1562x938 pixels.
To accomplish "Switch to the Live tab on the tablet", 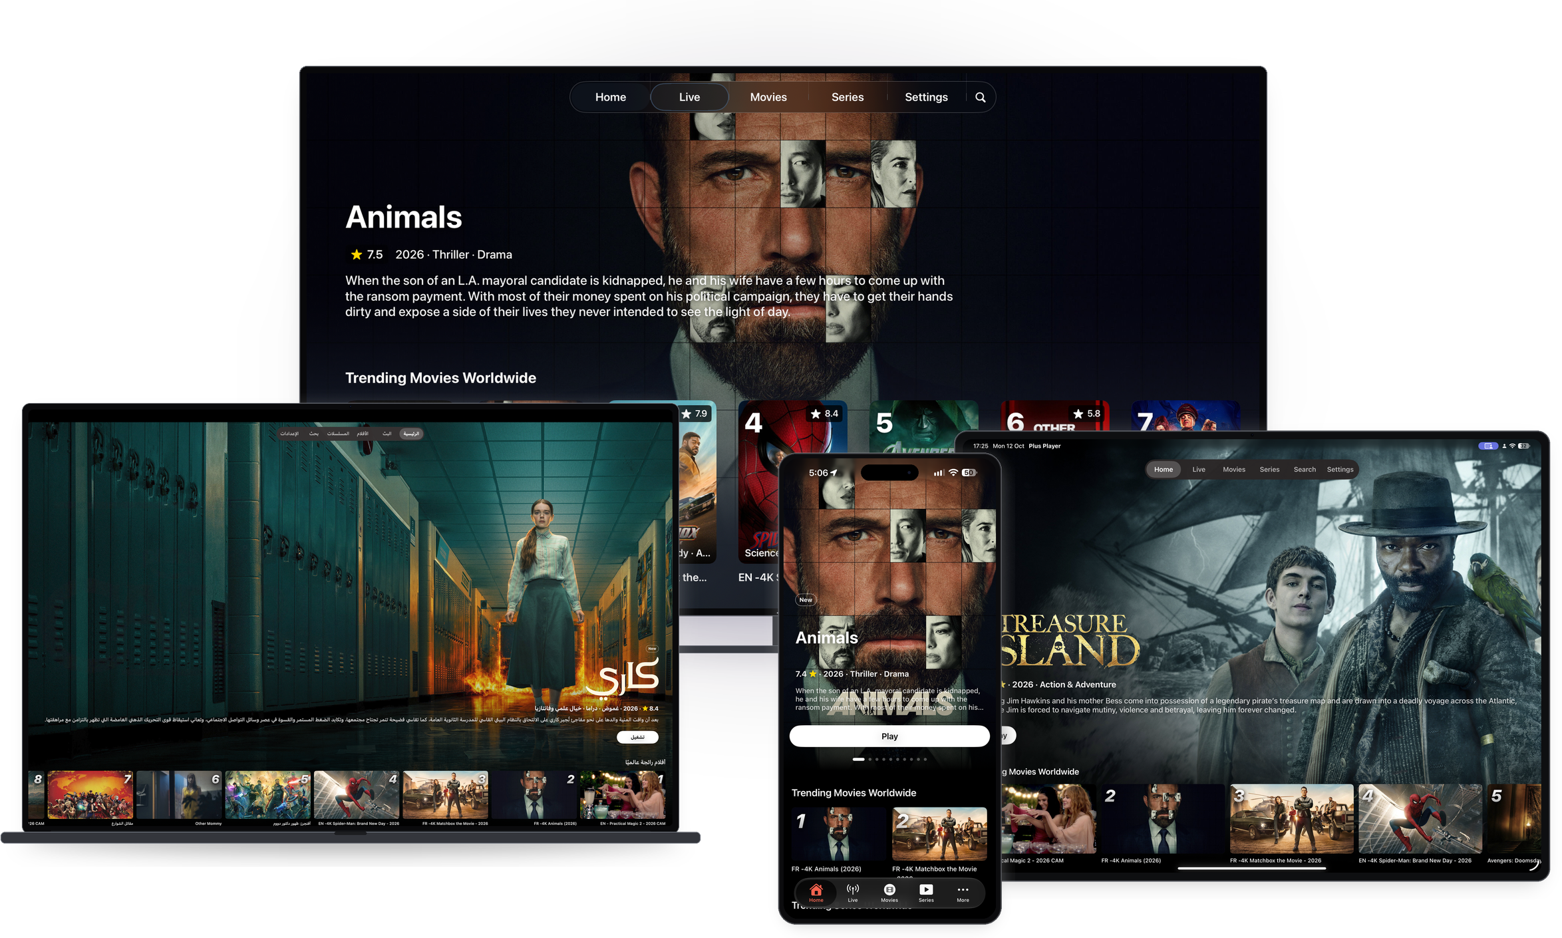I will coord(1198,469).
